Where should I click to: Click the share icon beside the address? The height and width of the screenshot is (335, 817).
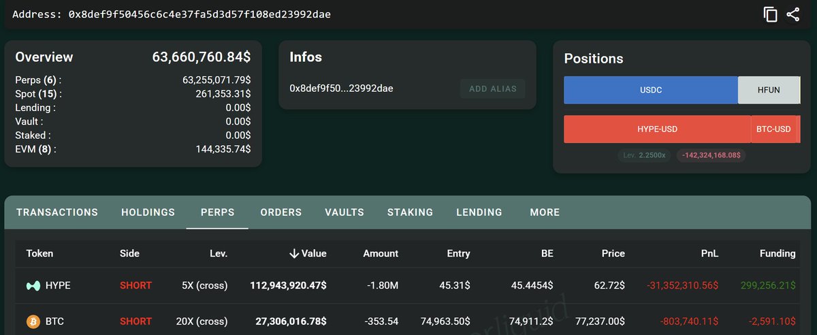792,14
